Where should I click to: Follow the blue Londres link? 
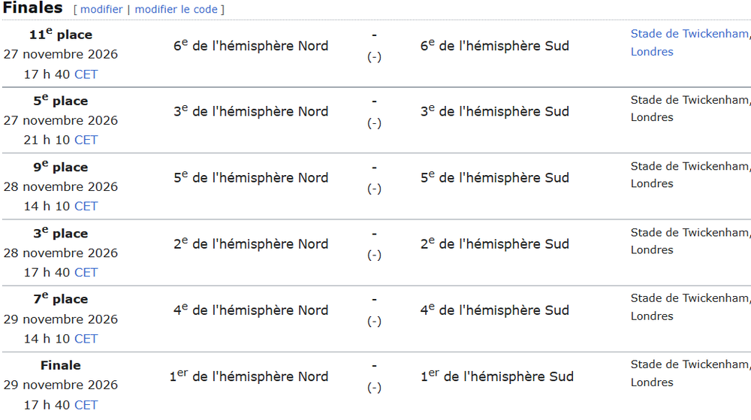coord(652,52)
